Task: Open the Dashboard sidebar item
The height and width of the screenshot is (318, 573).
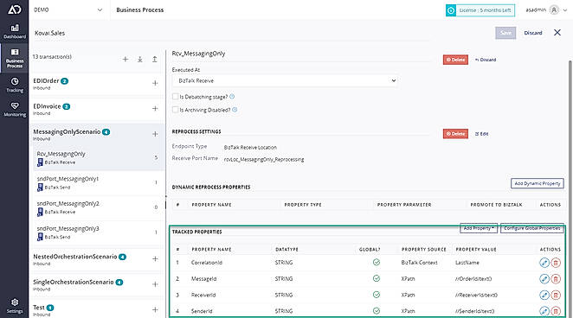Action: [x=15, y=31]
